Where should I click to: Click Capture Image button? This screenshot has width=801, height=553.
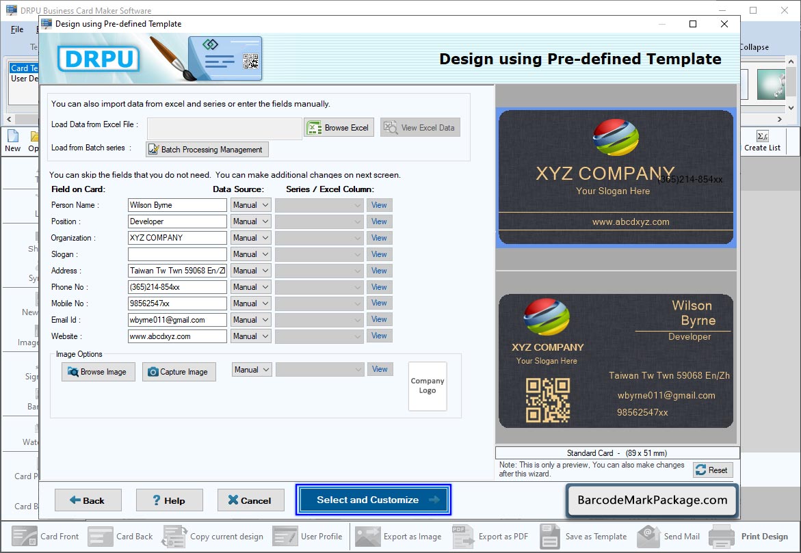click(x=179, y=372)
